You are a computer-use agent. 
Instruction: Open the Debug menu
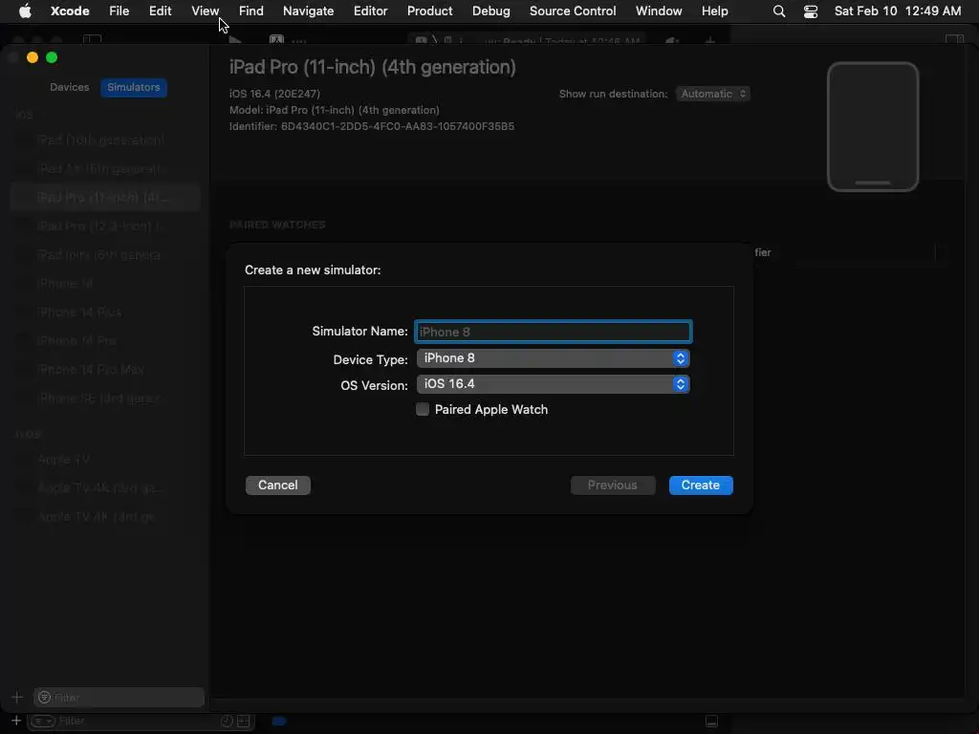coord(490,11)
